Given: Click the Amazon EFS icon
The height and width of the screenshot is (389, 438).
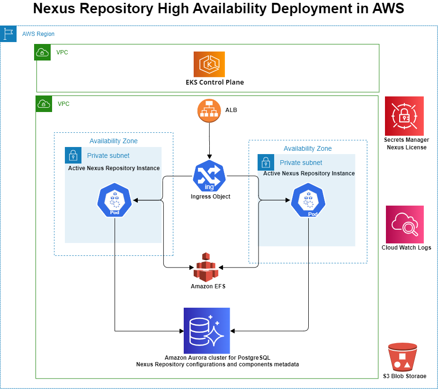Looking at the screenshot, I should pyautogui.click(x=206, y=267).
